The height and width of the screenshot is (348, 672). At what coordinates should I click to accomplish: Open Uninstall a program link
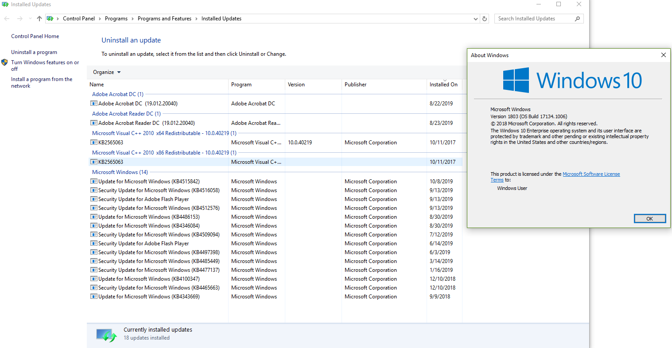[34, 52]
